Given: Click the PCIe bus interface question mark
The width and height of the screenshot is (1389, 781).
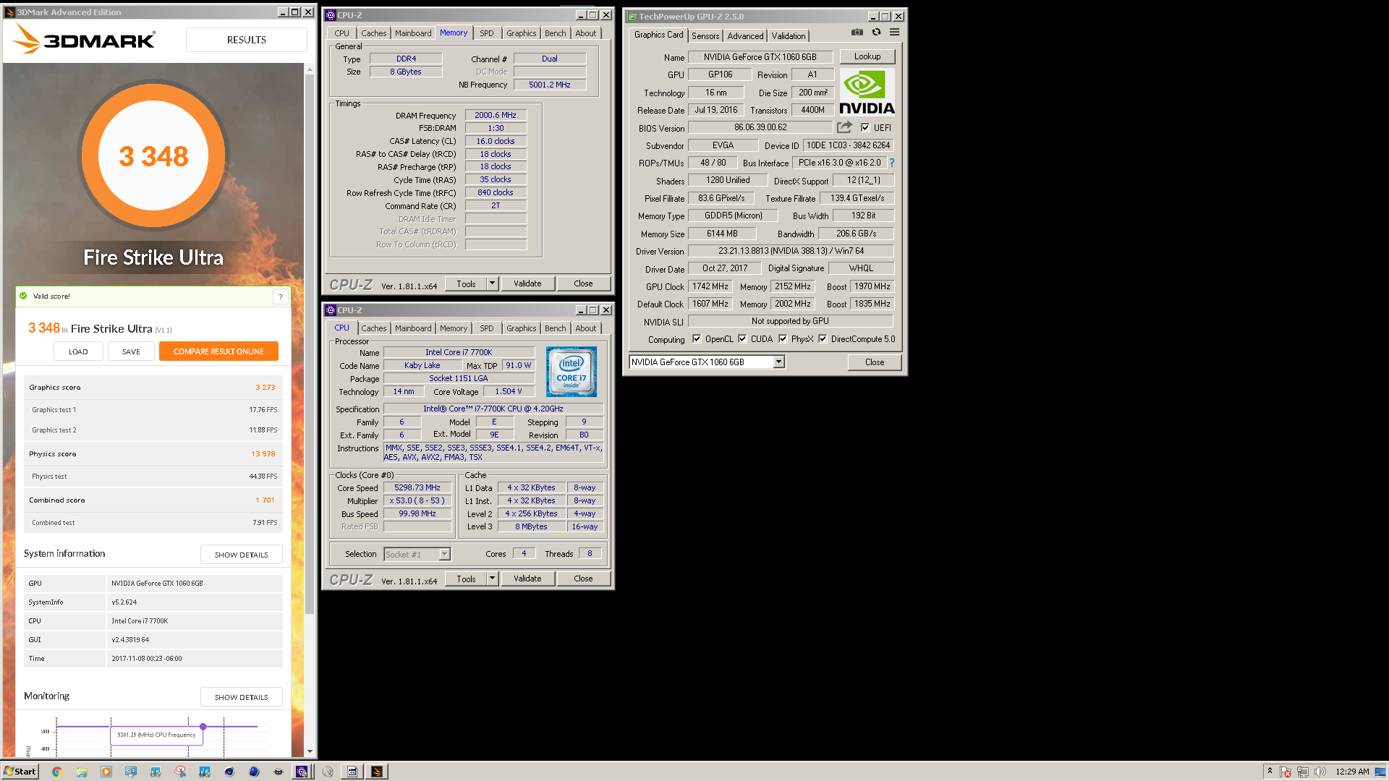Looking at the screenshot, I should click(x=892, y=163).
